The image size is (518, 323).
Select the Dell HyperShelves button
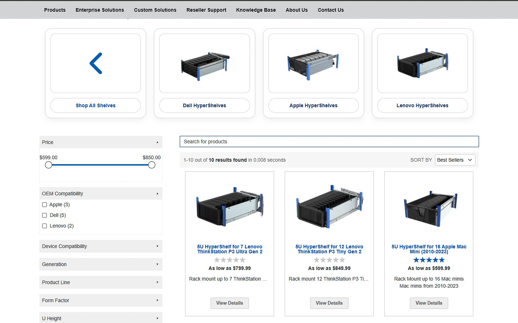(x=205, y=105)
